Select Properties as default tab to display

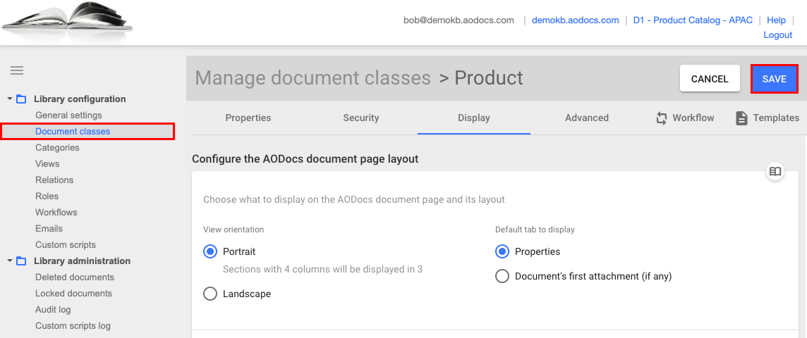(502, 251)
